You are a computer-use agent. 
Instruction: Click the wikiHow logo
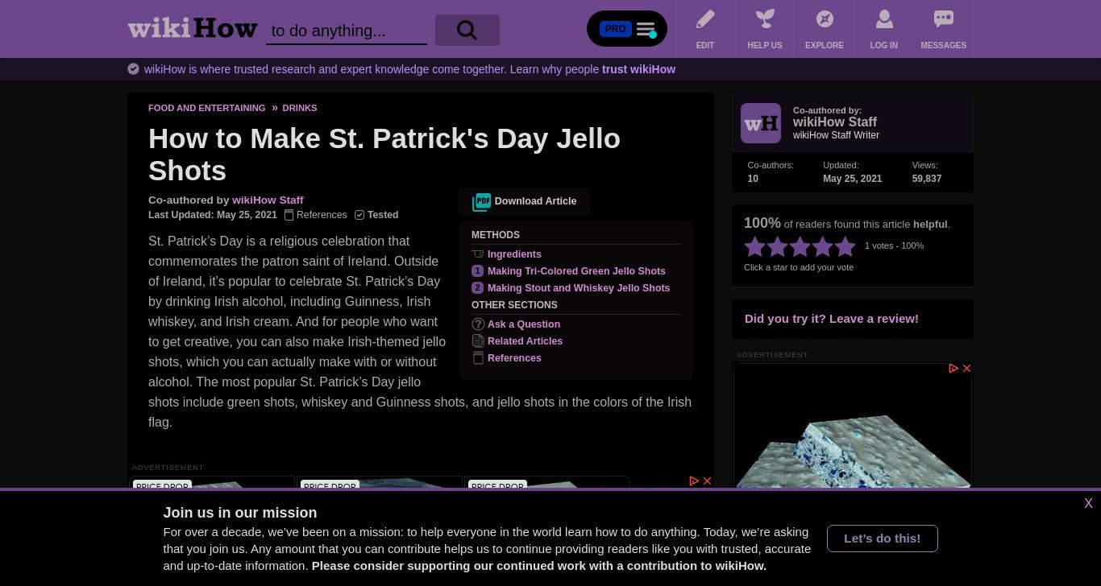193,28
